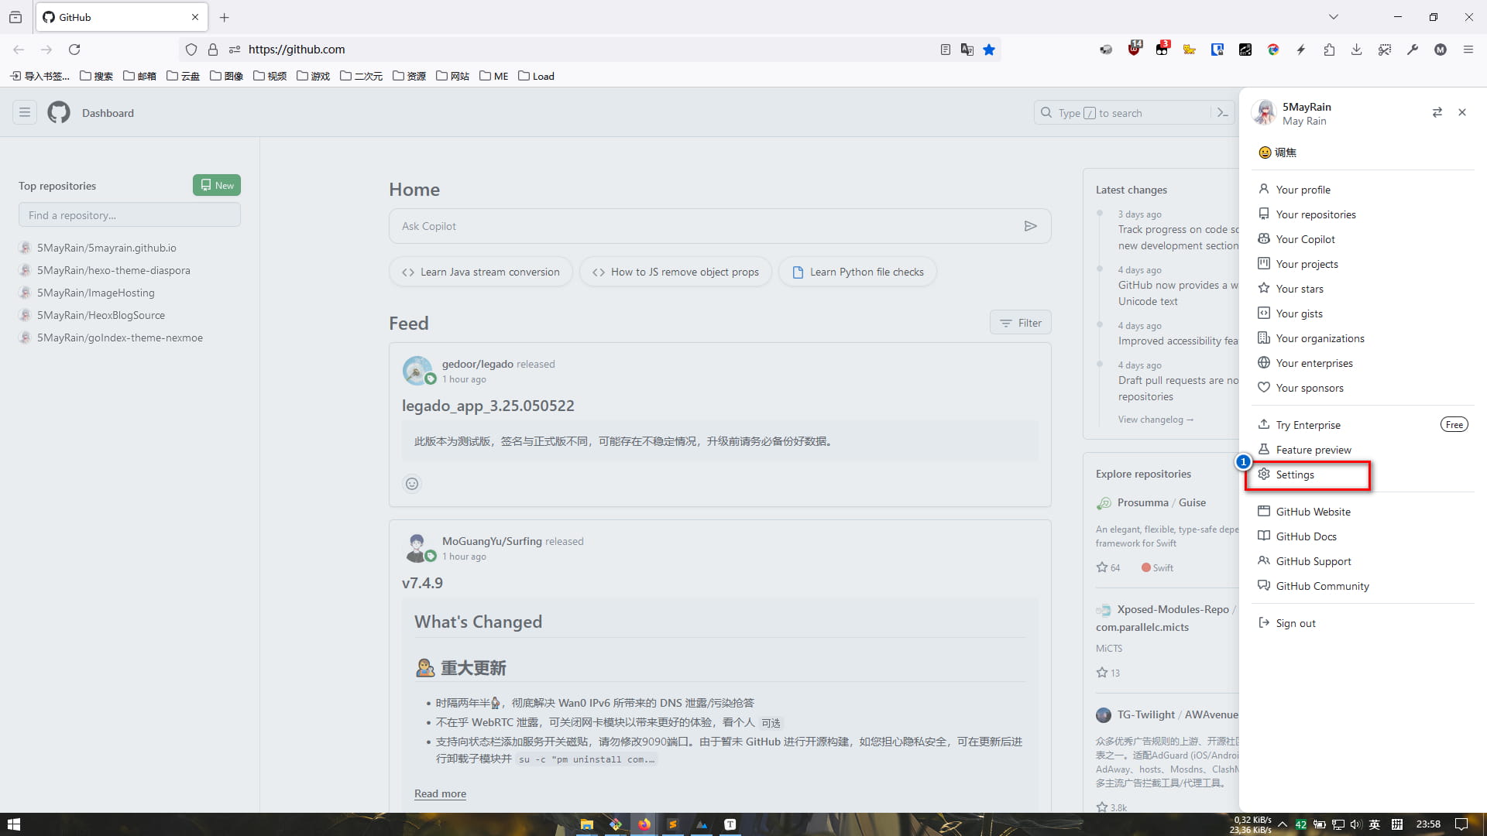Select Your repositories menu item
The height and width of the screenshot is (836, 1487).
(1315, 214)
